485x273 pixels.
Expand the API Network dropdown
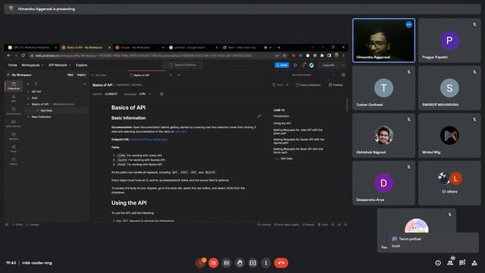point(59,65)
